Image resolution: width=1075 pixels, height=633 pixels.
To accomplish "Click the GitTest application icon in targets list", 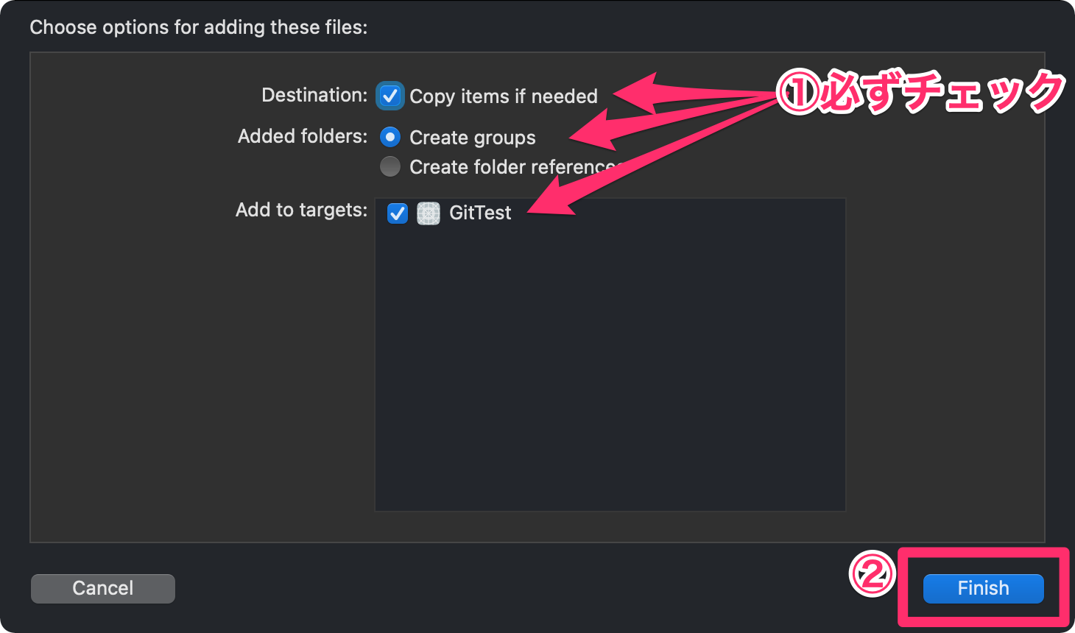I will 429,213.
